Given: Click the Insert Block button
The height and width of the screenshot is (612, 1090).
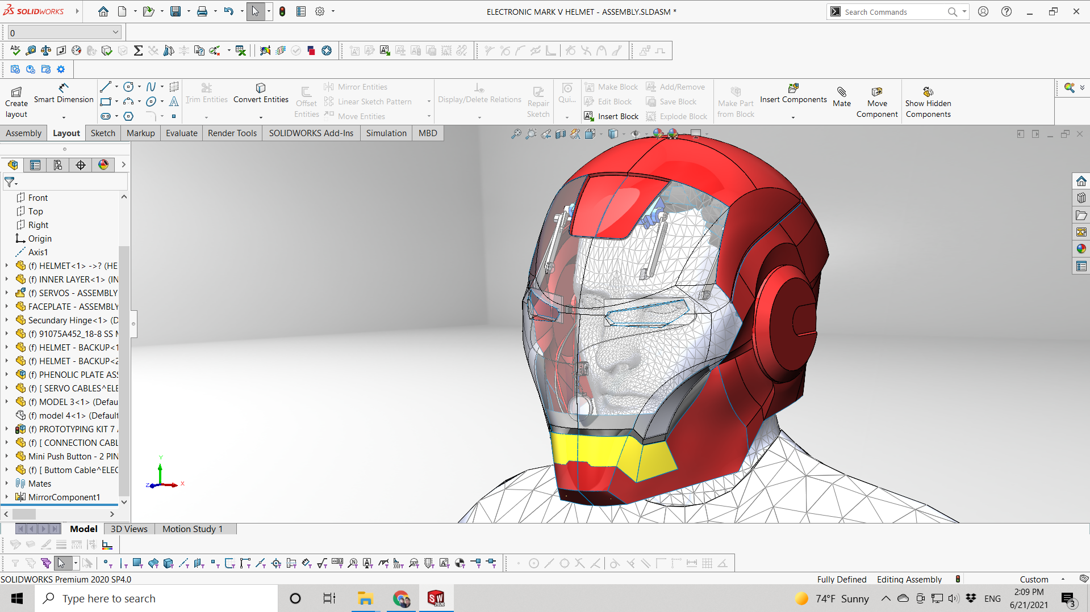Looking at the screenshot, I should (612, 116).
